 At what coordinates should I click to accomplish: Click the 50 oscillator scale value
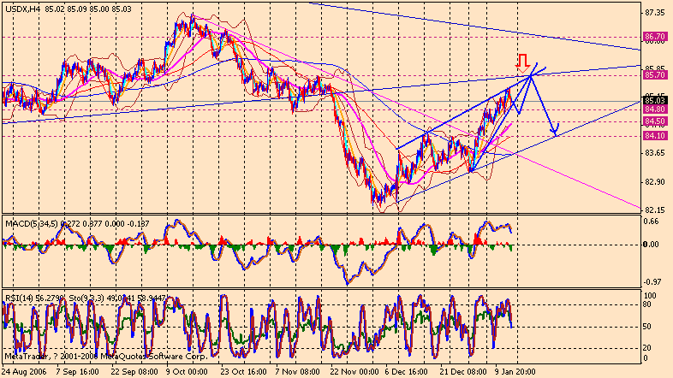tap(647, 327)
